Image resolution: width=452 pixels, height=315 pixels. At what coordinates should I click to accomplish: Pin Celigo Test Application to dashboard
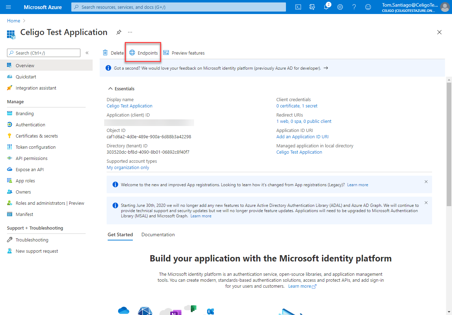click(x=119, y=32)
